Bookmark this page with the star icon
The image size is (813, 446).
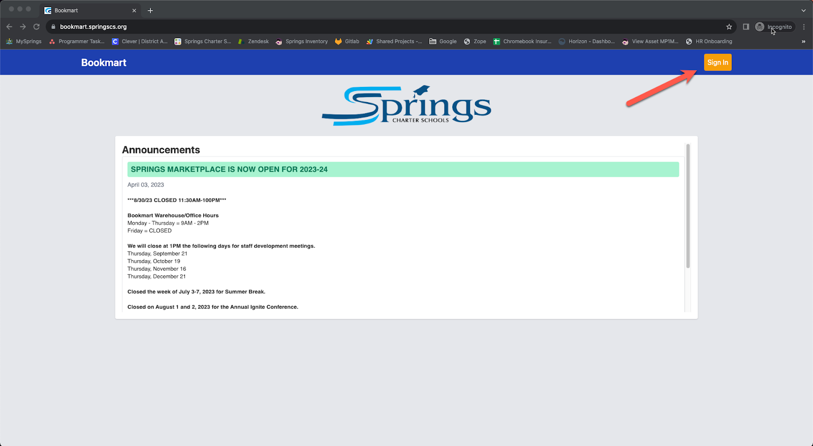point(729,27)
